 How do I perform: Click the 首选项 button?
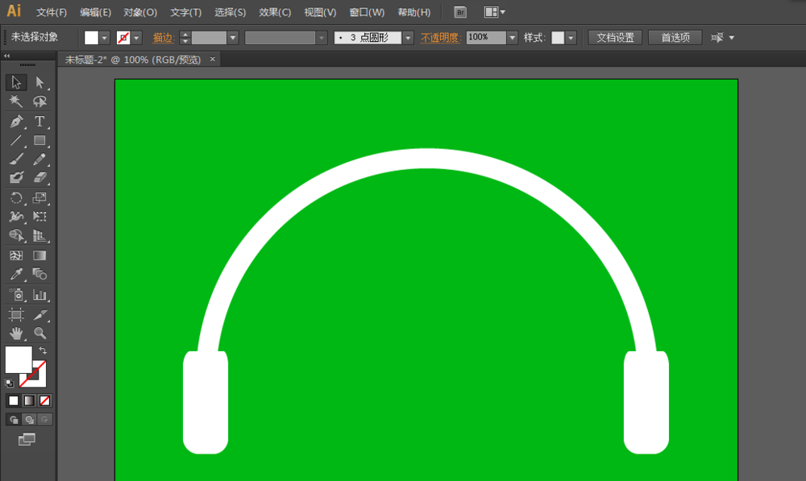tap(675, 38)
